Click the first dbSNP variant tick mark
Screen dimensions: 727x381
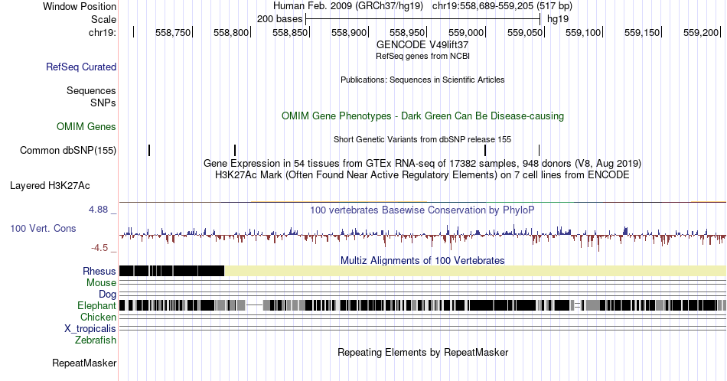(149, 150)
